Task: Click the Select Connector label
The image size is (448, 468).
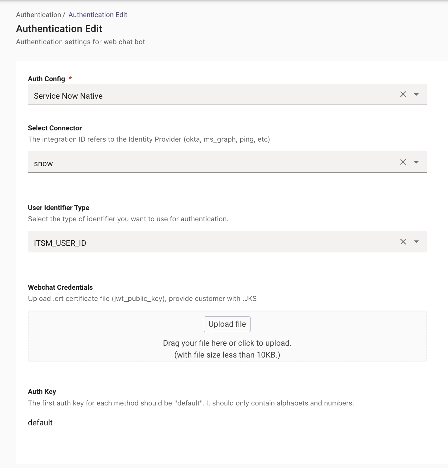Action: point(55,128)
